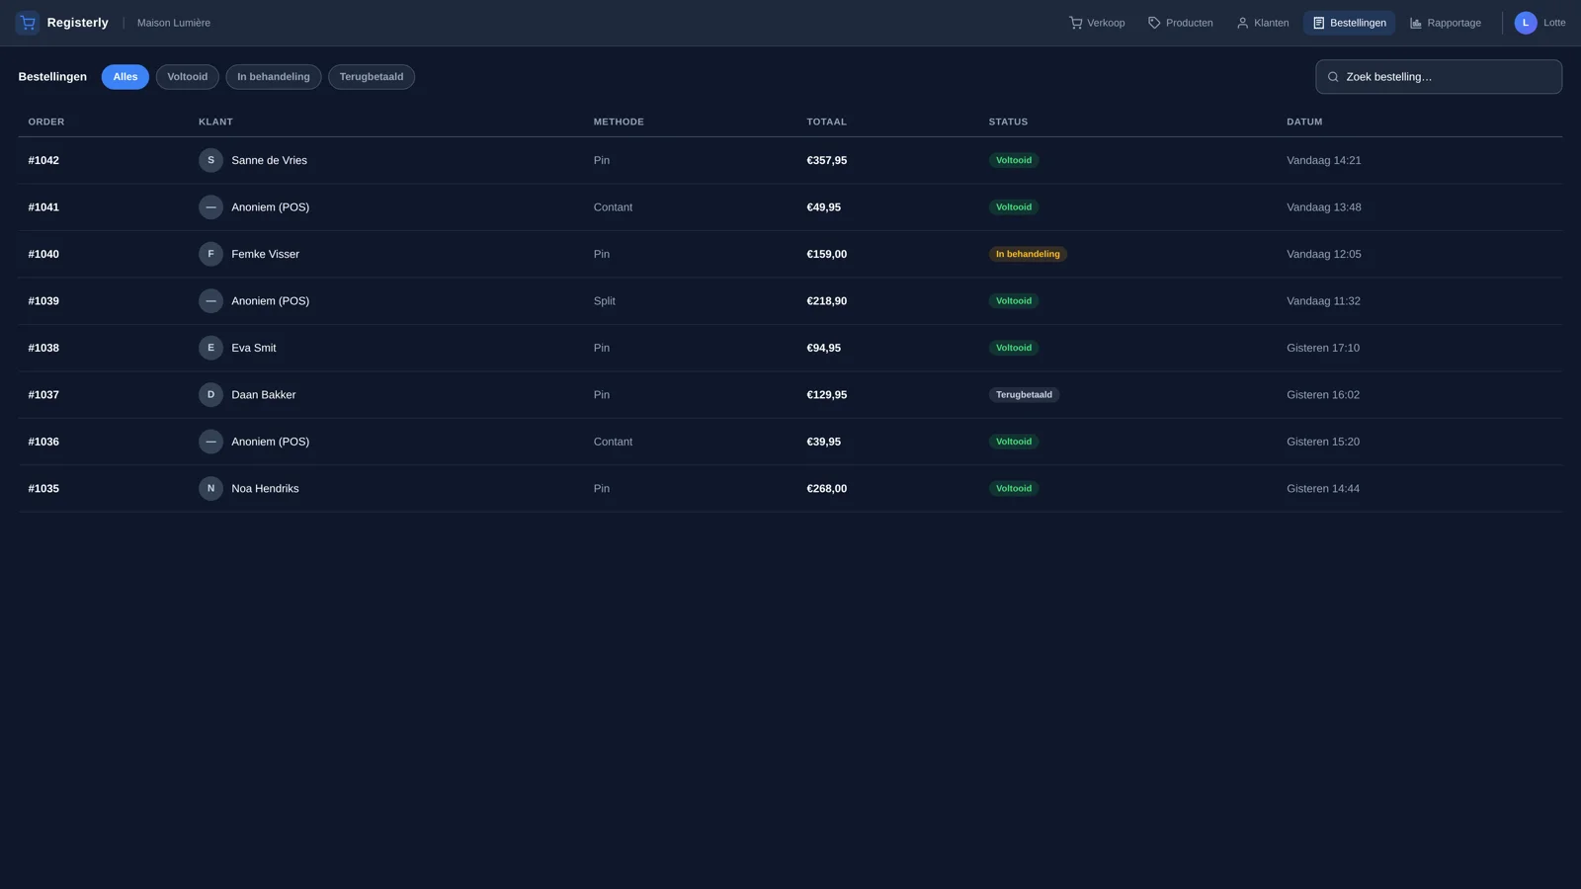
Task: Open the Klanten section
Action: point(1263,23)
